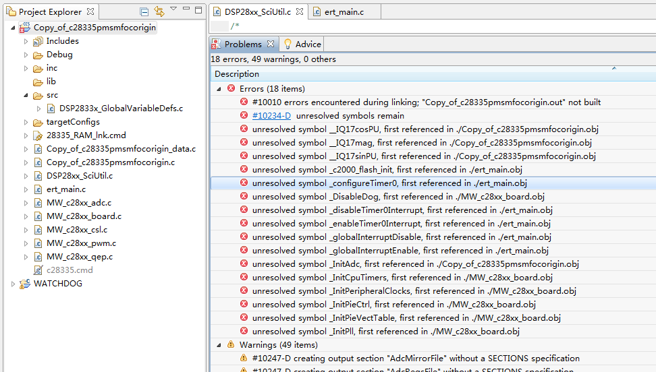Select the Problems tab
This screenshot has height=372, width=656.
coord(243,44)
